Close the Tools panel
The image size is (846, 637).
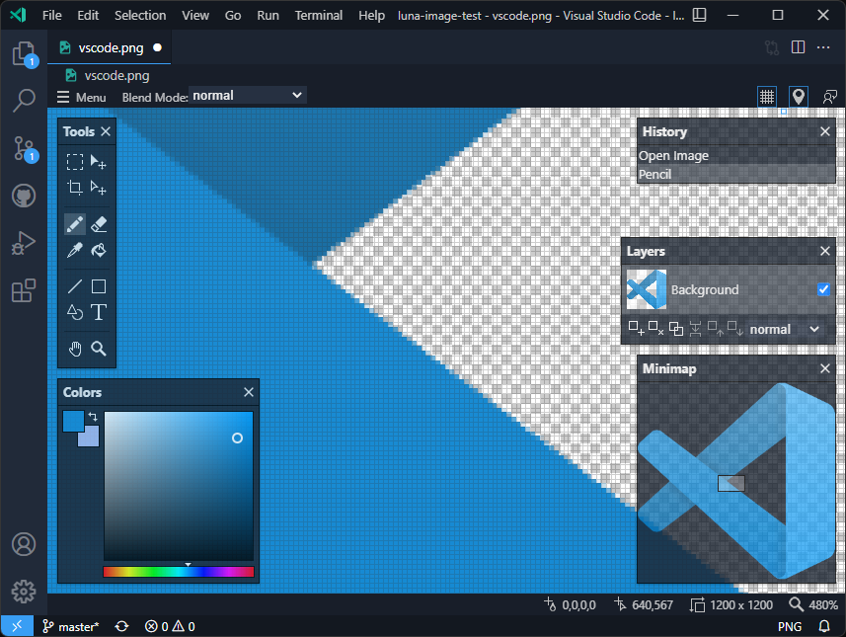tap(106, 131)
